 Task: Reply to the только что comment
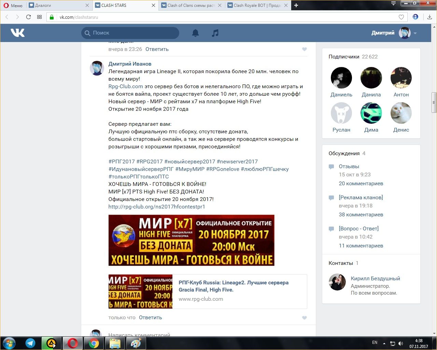(151, 318)
